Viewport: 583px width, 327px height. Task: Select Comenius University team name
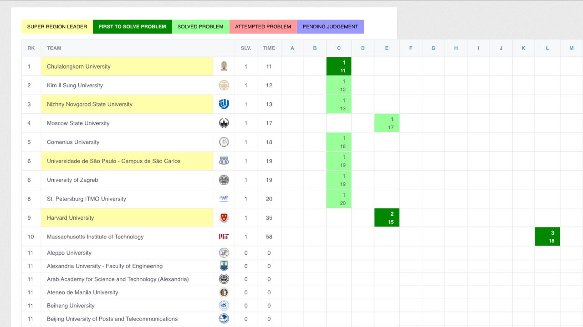(73, 142)
